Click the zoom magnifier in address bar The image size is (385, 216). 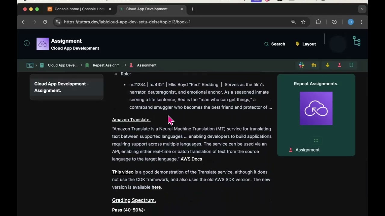click(294, 22)
